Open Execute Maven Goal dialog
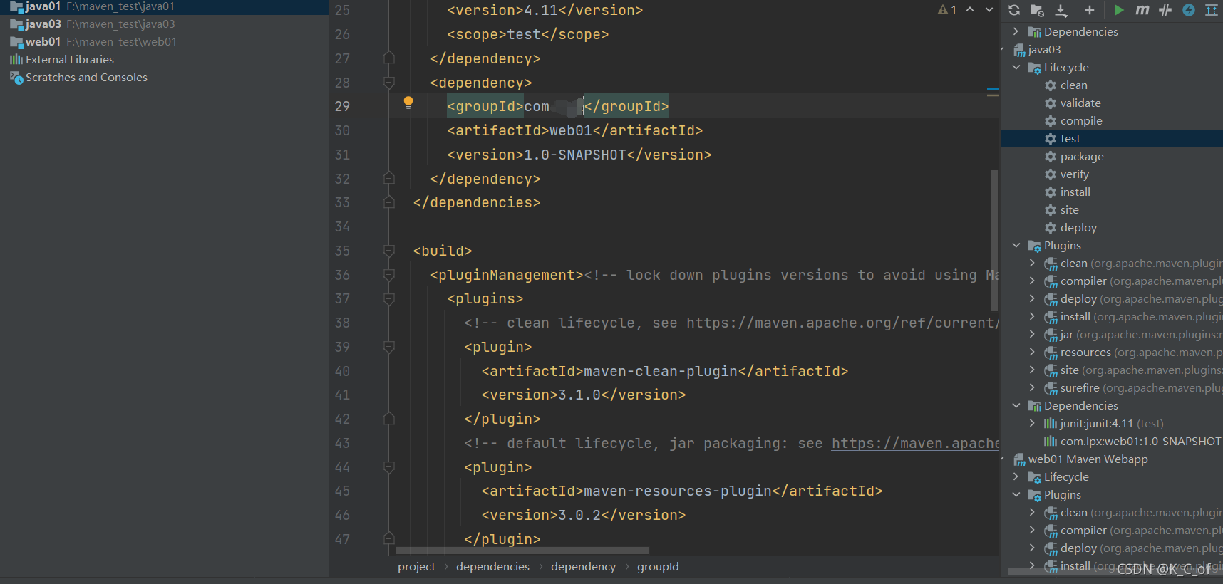The image size is (1223, 584). click(x=1142, y=10)
